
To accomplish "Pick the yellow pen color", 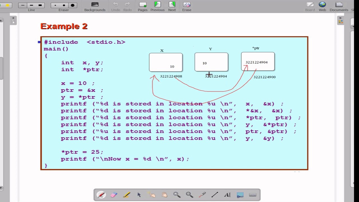I will point(8,5).
